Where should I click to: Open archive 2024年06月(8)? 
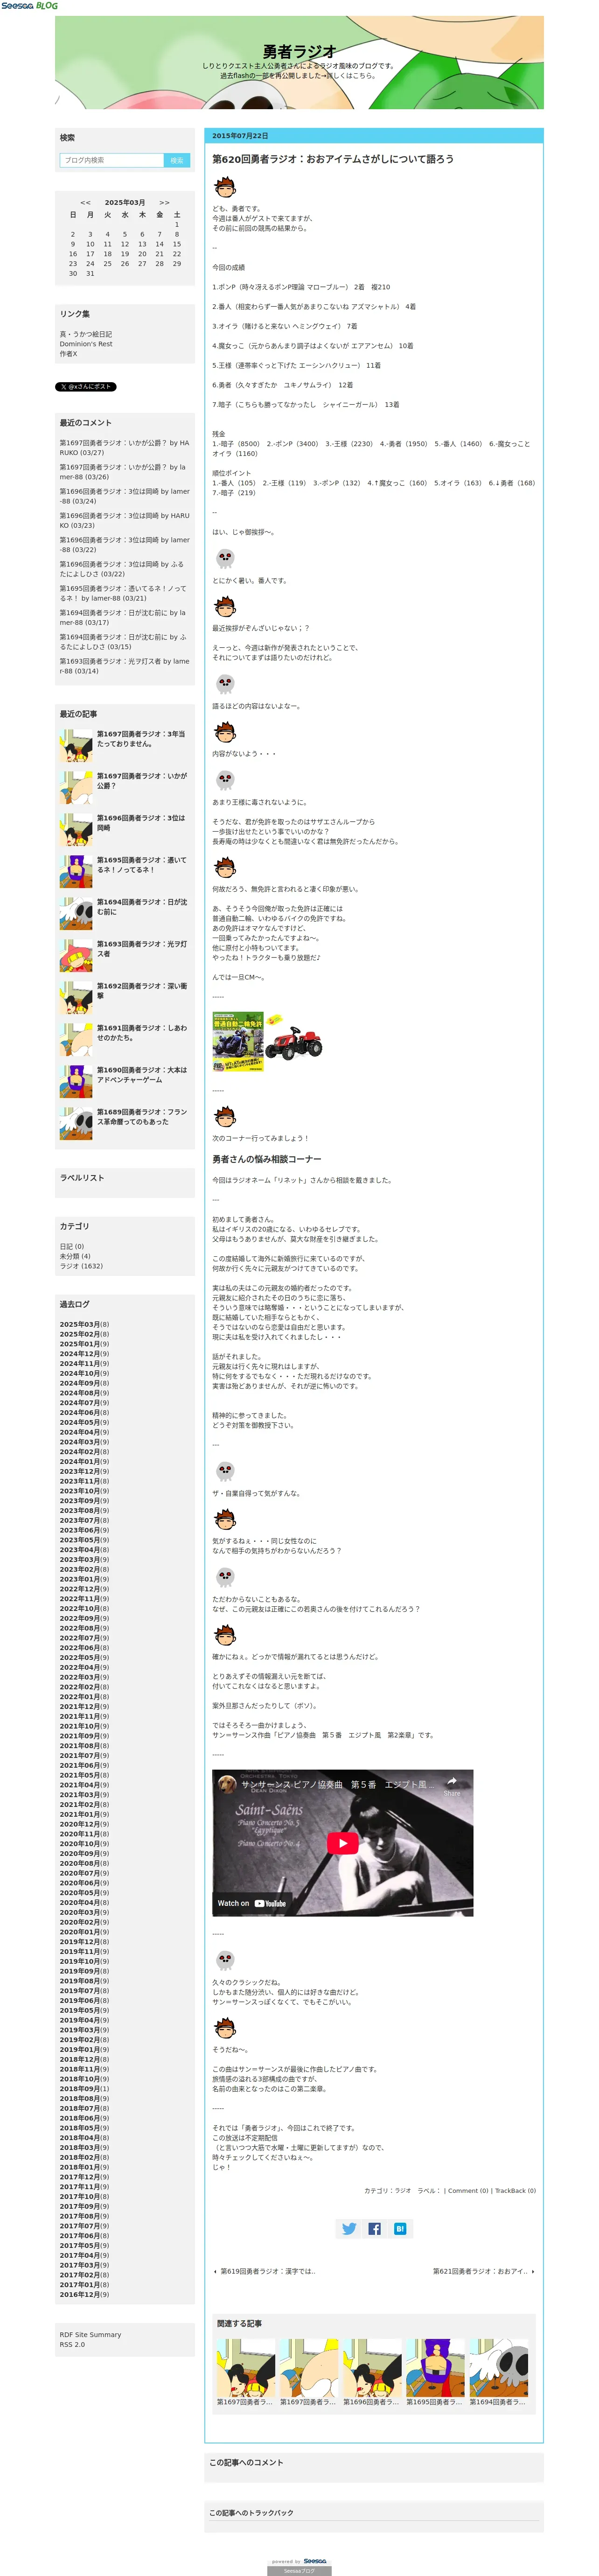(x=84, y=1413)
